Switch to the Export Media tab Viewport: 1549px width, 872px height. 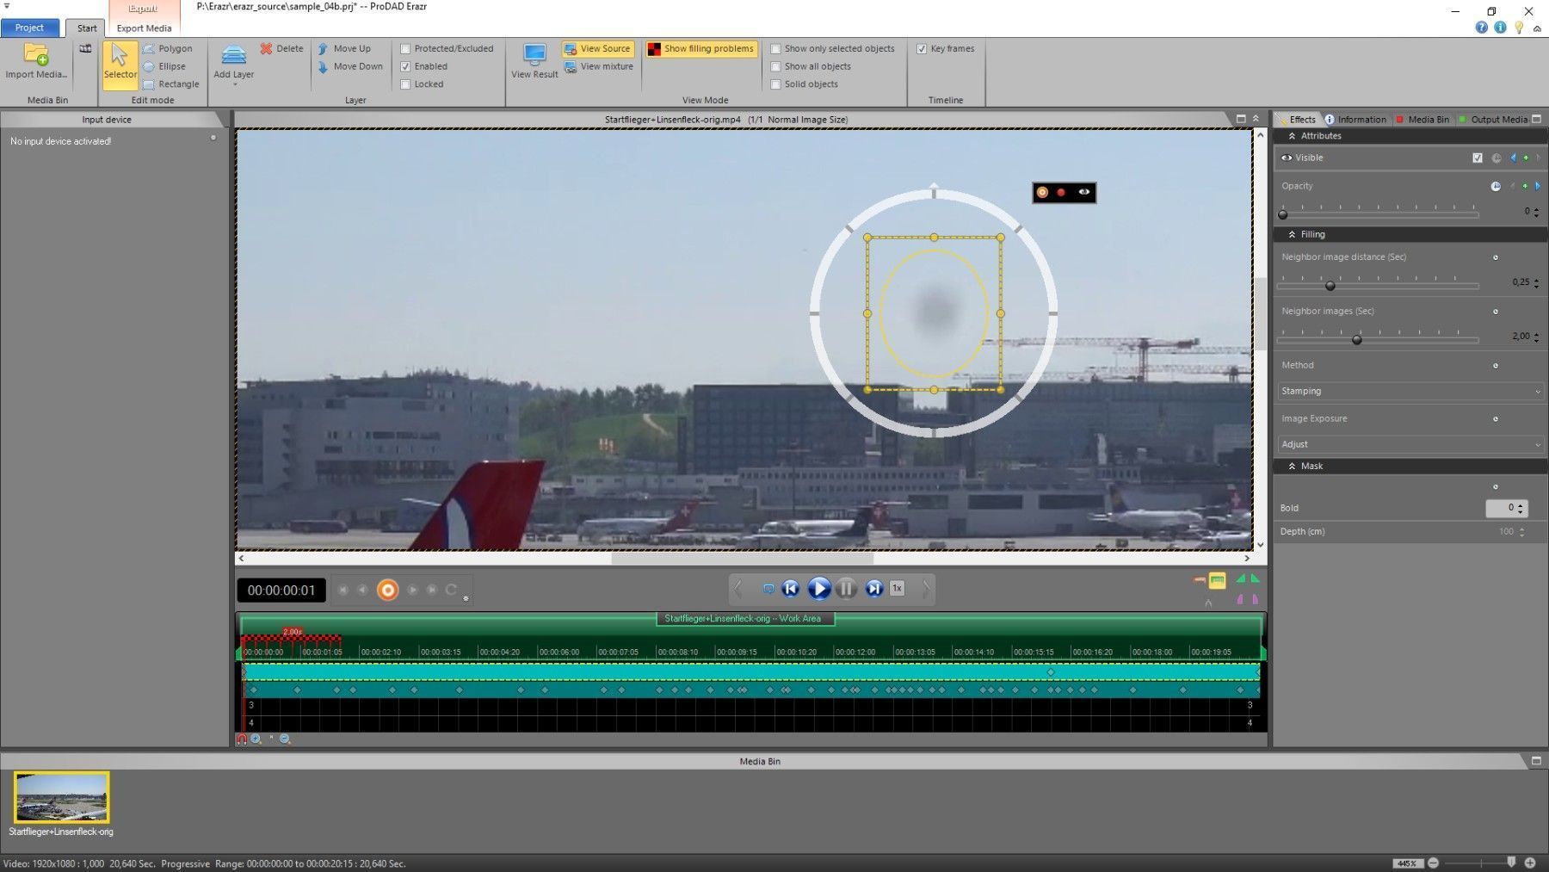click(x=144, y=28)
